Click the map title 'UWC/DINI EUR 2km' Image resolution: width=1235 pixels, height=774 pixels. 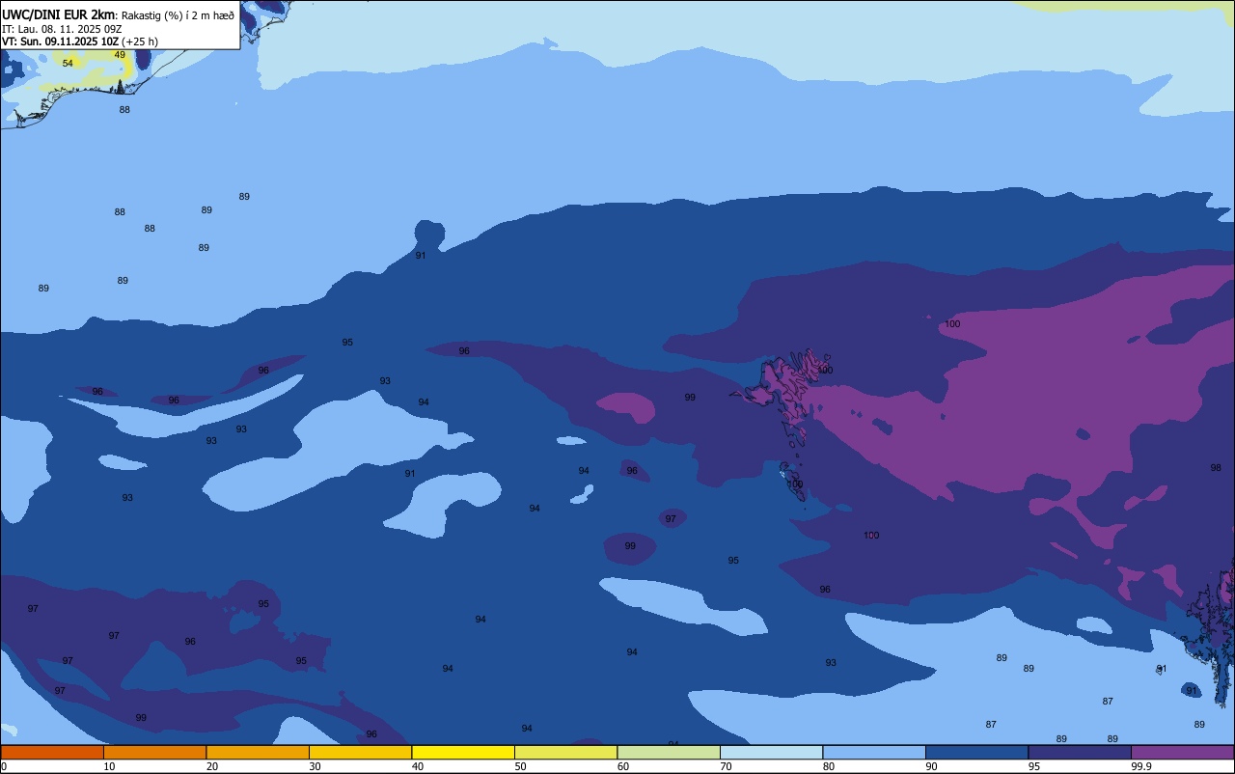pyautogui.click(x=59, y=14)
